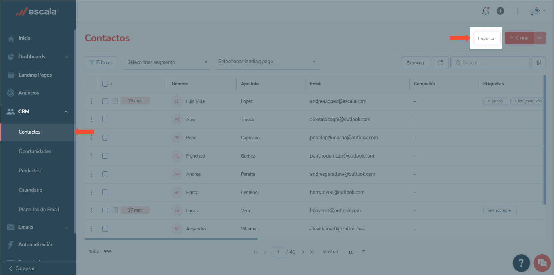Click task clipboard icon beside 17 mar.
554x275 pixels.
(x=115, y=210)
